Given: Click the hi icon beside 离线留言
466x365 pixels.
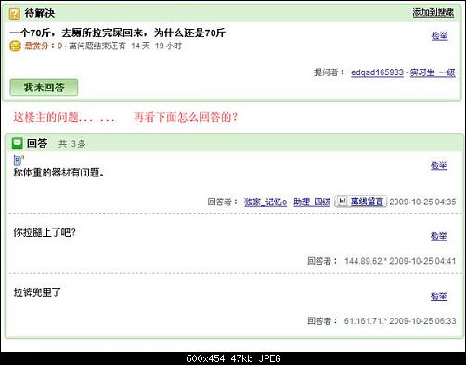Looking at the screenshot, I should pos(342,202).
